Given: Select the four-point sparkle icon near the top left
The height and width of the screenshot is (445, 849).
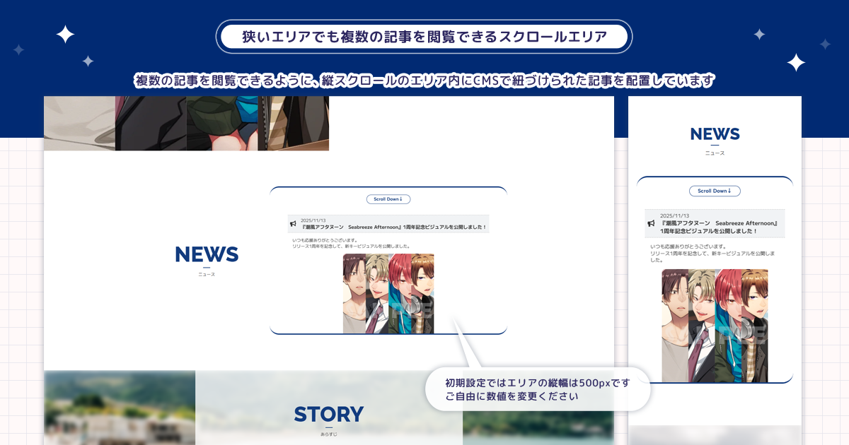Looking at the screenshot, I should coord(65,34).
